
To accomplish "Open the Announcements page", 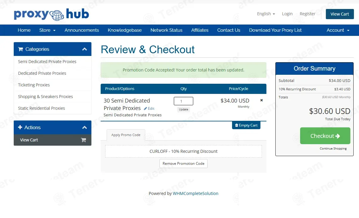I will click(x=82, y=30).
